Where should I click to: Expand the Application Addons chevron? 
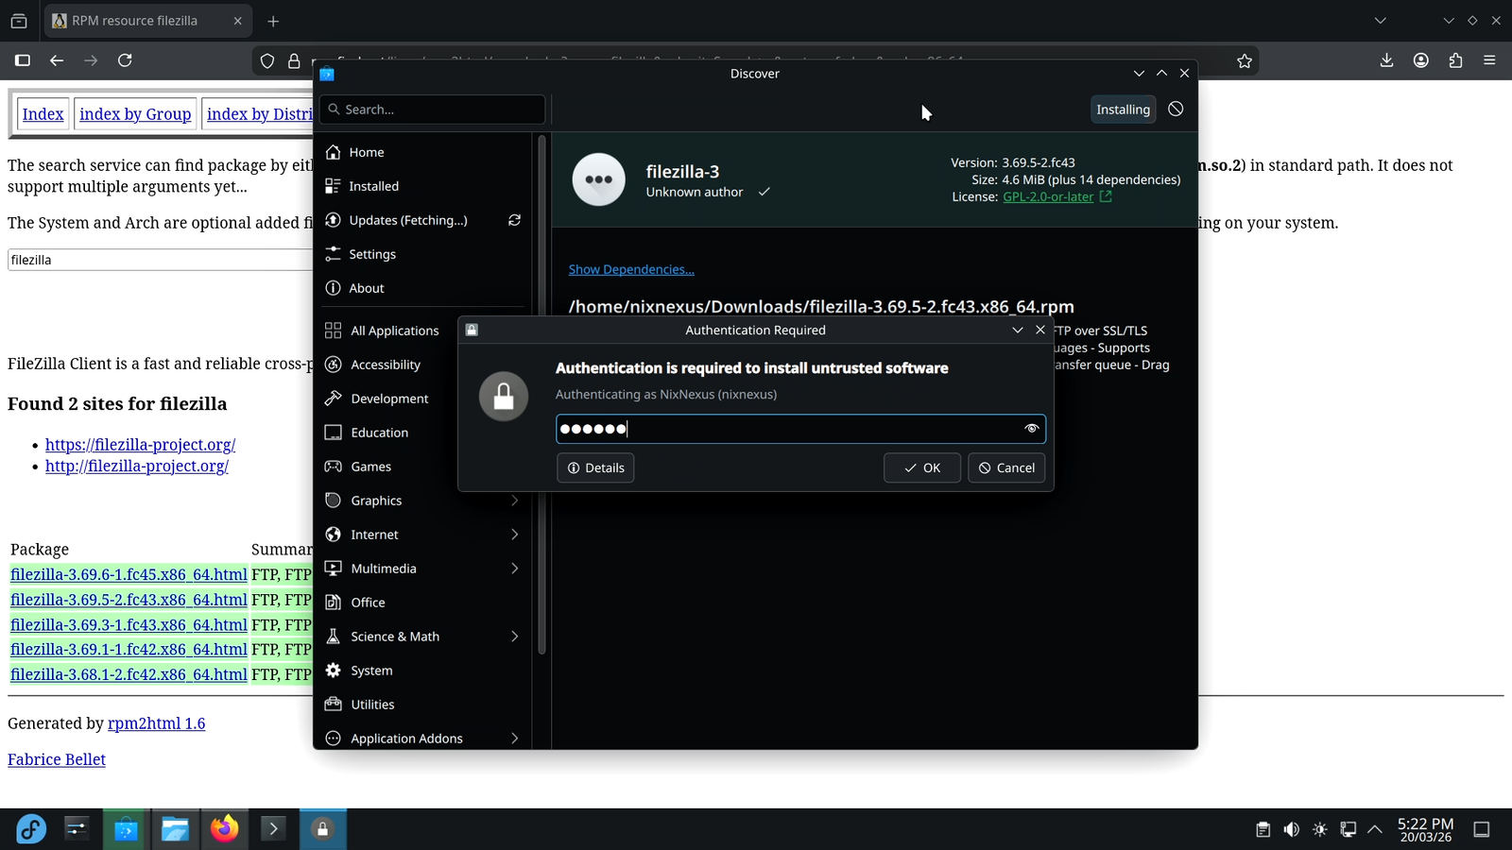pyautogui.click(x=515, y=739)
